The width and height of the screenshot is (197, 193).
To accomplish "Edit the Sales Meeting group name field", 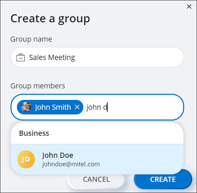I will [97, 57].
